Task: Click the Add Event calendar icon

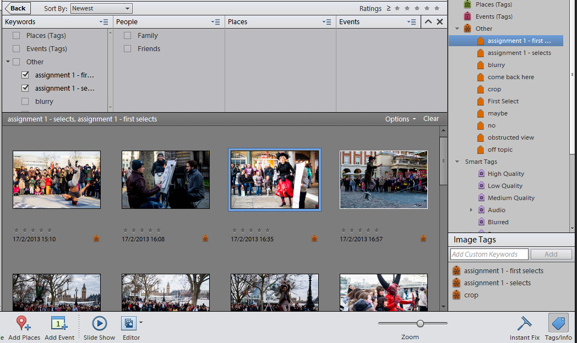Action: click(59, 323)
